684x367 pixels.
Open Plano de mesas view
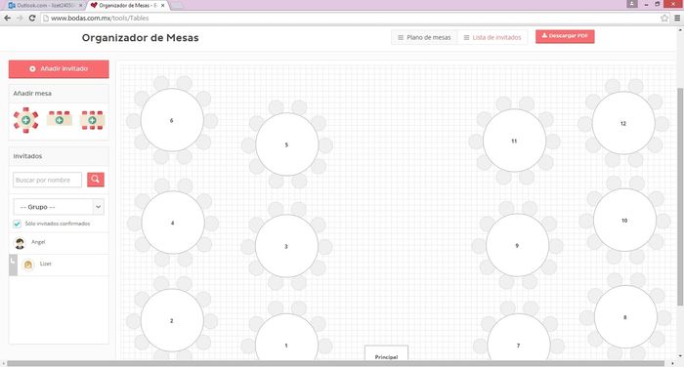coord(424,37)
